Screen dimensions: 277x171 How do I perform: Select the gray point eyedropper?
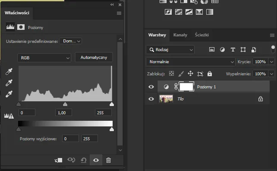click(x=9, y=83)
